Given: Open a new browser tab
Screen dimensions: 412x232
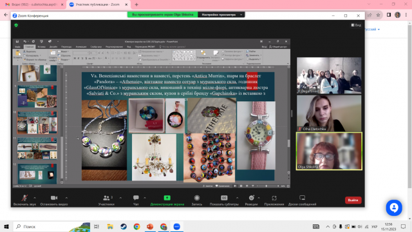Looking at the screenshot, I should [x=136, y=5].
